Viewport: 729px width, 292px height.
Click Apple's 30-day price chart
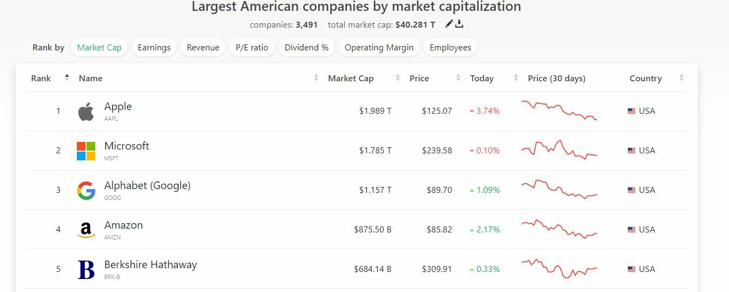point(559,110)
